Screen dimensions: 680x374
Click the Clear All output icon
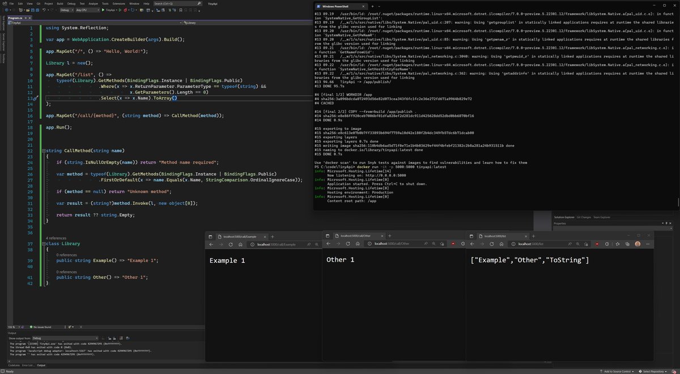(x=121, y=338)
